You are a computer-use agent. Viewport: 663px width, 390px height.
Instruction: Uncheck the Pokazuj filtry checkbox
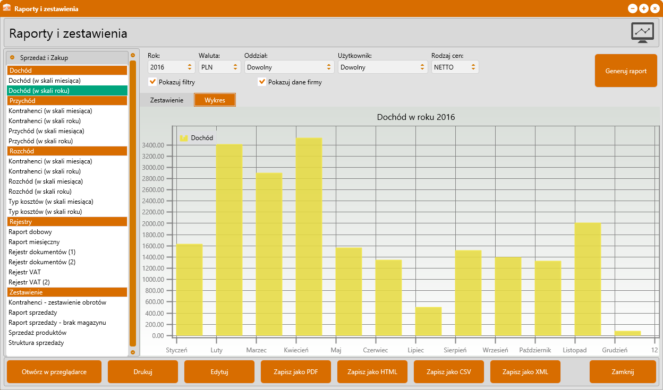(152, 82)
